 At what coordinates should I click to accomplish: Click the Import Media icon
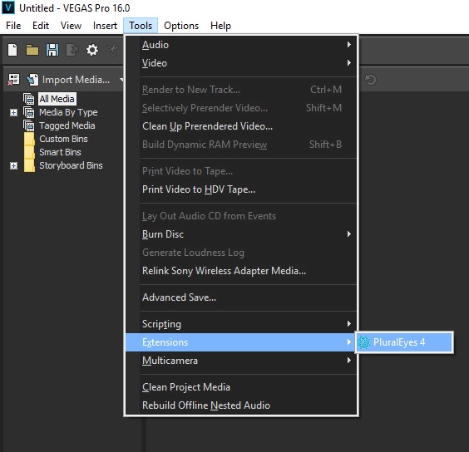[32, 80]
